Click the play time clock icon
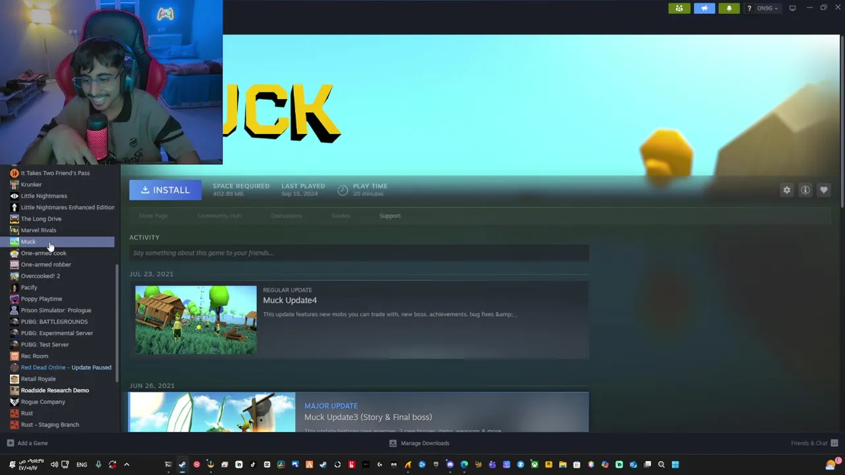 click(343, 190)
